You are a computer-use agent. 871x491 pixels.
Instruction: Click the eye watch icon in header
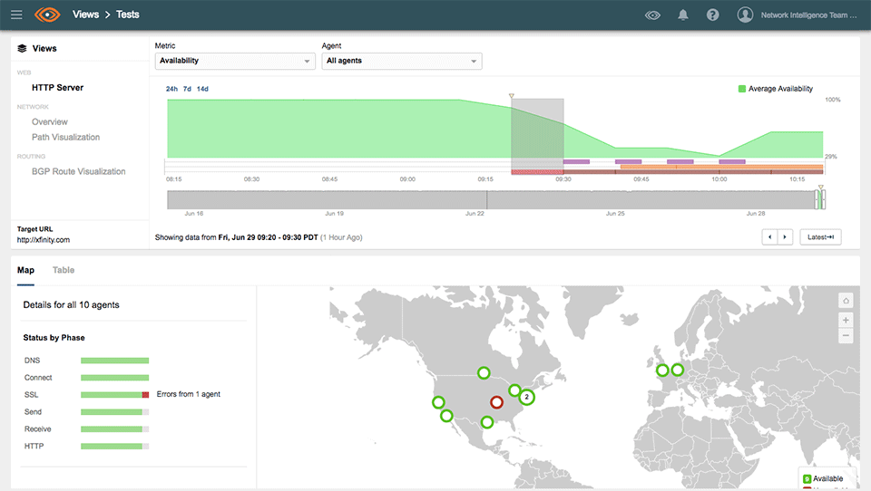[x=652, y=14]
